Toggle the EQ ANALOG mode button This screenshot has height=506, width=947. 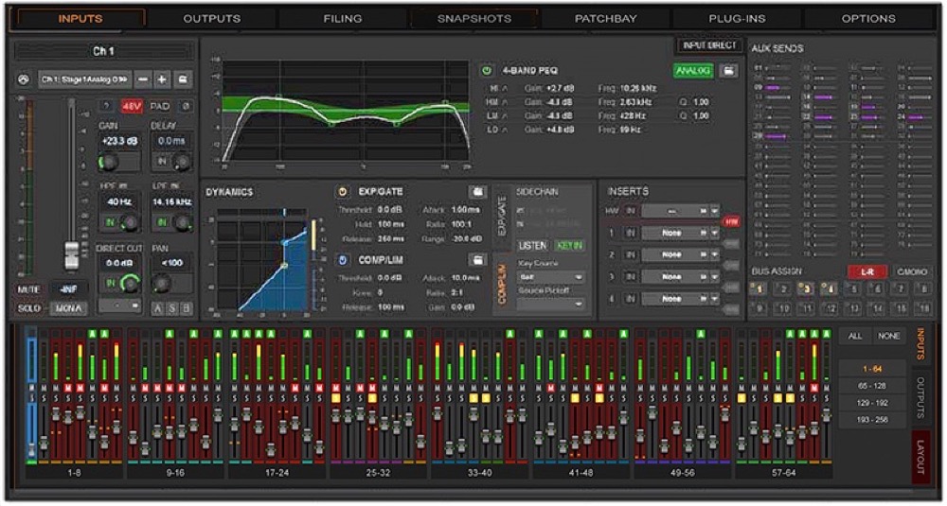tap(693, 71)
